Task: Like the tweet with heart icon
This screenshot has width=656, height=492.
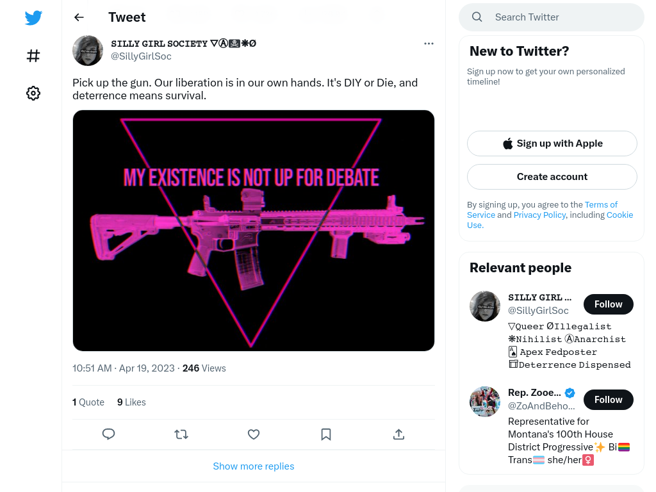Action: [x=254, y=434]
